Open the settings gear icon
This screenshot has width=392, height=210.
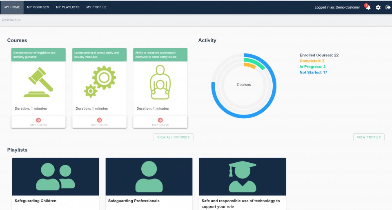(378, 7)
